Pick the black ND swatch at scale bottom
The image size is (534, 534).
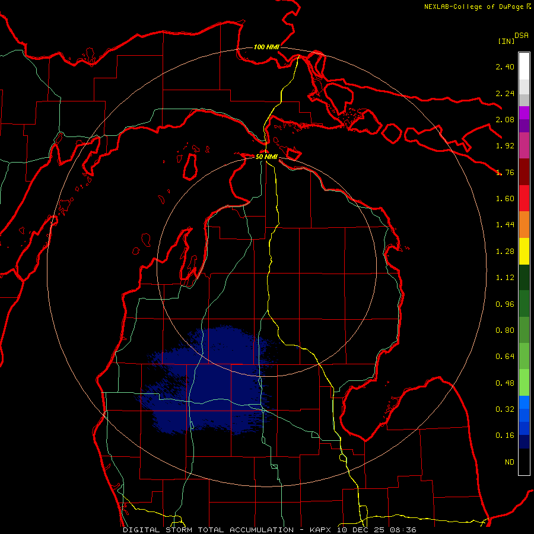point(524,462)
